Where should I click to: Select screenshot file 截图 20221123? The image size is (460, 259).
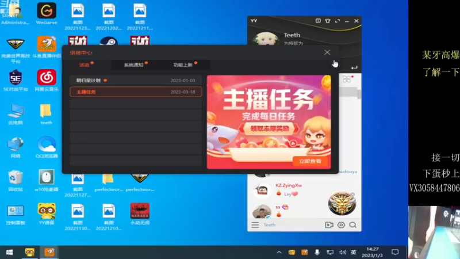(x=78, y=17)
